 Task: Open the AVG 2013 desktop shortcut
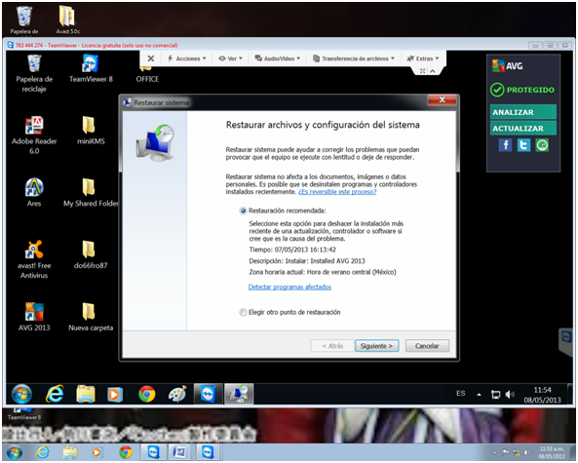click(x=34, y=316)
